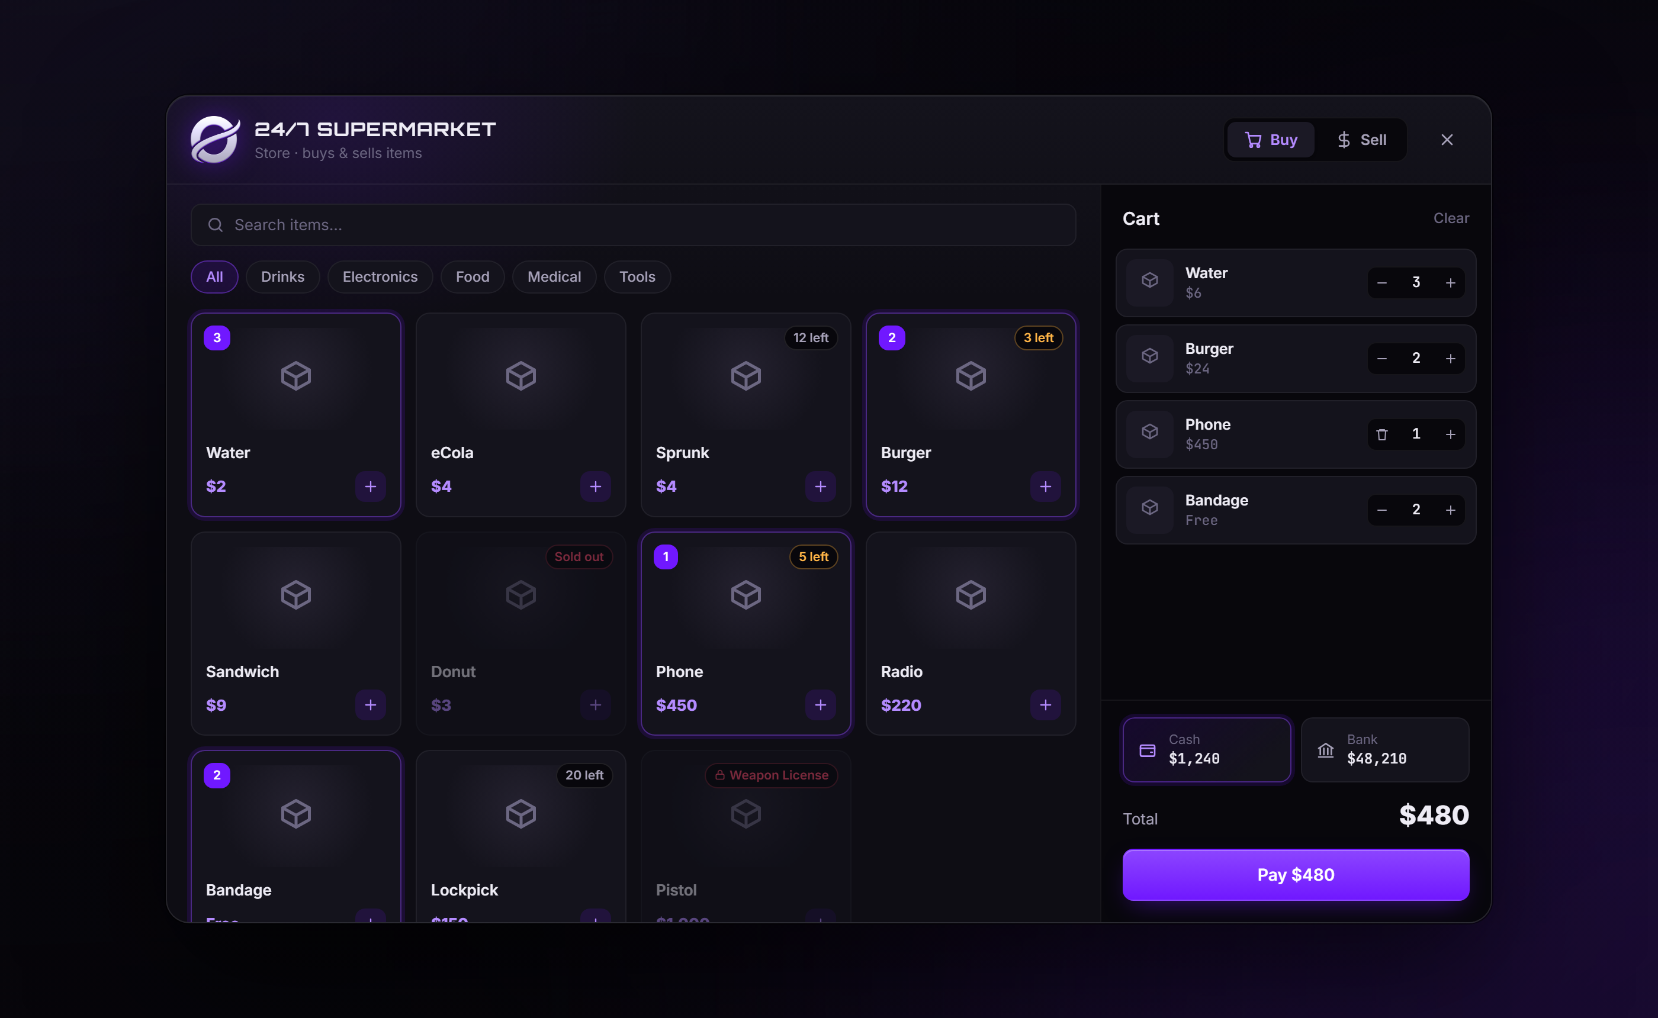1658x1018 pixels.
Task: Click the Pay $480 button
Action: click(x=1296, y=875)
